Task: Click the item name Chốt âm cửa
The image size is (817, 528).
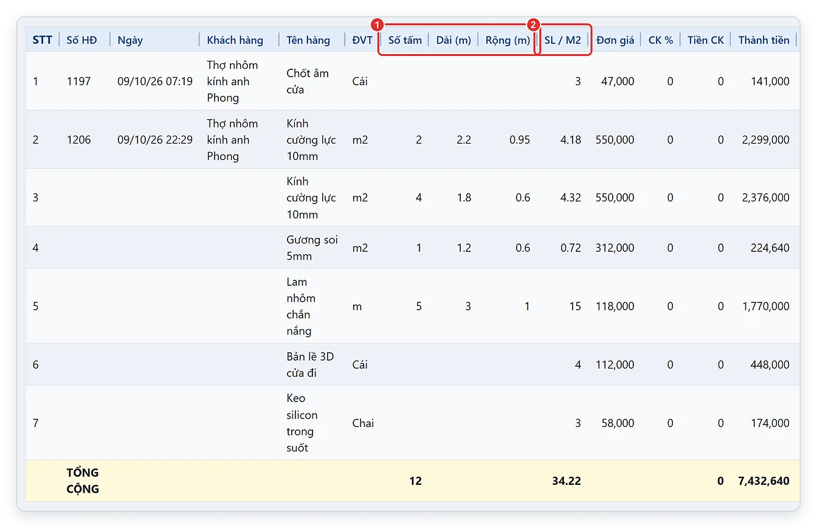Action: (x=308, y=81)
